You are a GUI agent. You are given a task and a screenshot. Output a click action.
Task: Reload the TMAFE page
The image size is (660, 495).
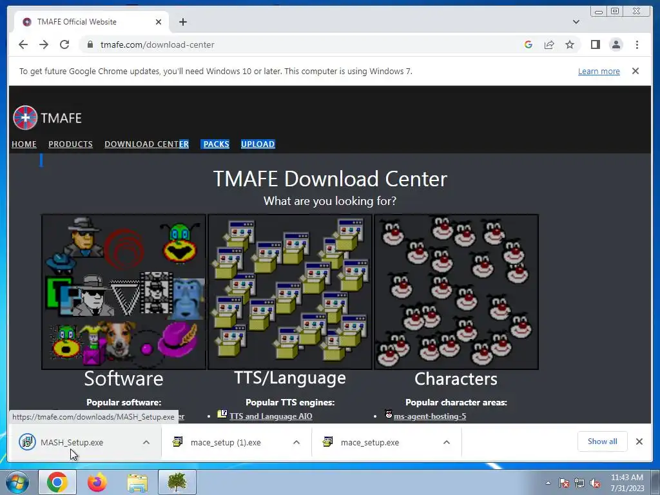click(x=64, y=44)
